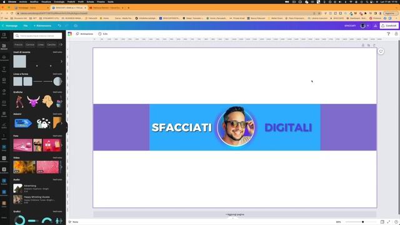Collapse the side panel with its edge handle
The height and width of the screenshot is (225, 400).
tap(67, 127)
